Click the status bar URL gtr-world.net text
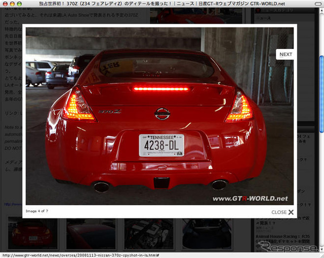This screenshot has width=324, height=258. tap(81, 255)
